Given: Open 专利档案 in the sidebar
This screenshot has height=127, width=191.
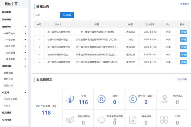Looking at the screenshot, I should pos(7,120).
